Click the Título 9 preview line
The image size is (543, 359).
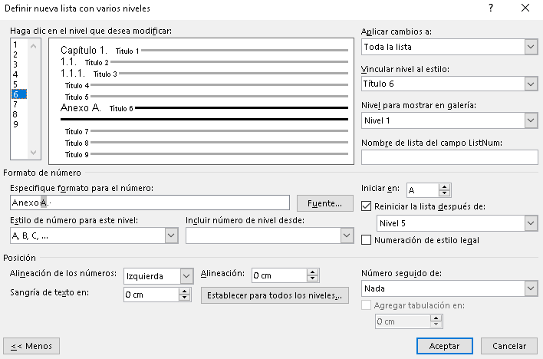click(x=206, y=154)
